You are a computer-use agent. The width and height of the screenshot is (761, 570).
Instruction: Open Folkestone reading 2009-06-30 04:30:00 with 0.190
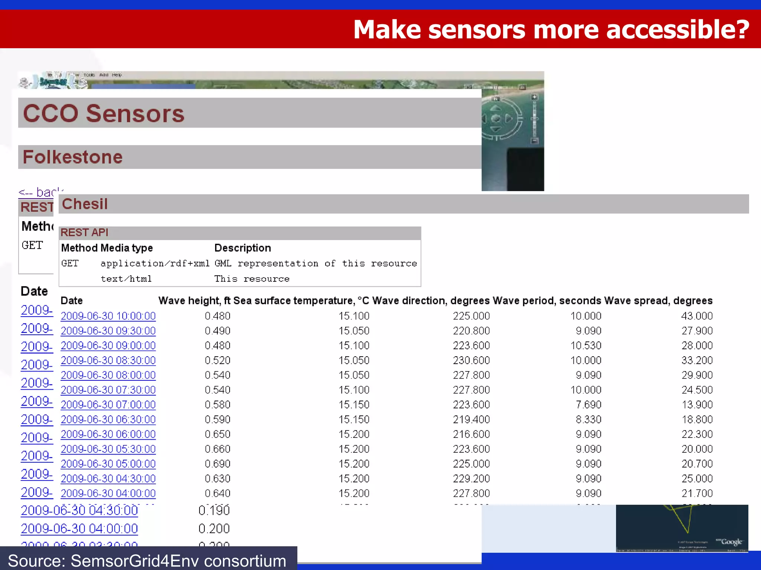pyautogui.click(x=79, y=511)
